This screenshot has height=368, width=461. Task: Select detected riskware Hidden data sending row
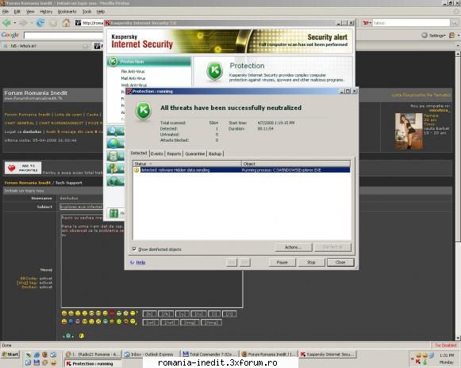coord(242,170)
